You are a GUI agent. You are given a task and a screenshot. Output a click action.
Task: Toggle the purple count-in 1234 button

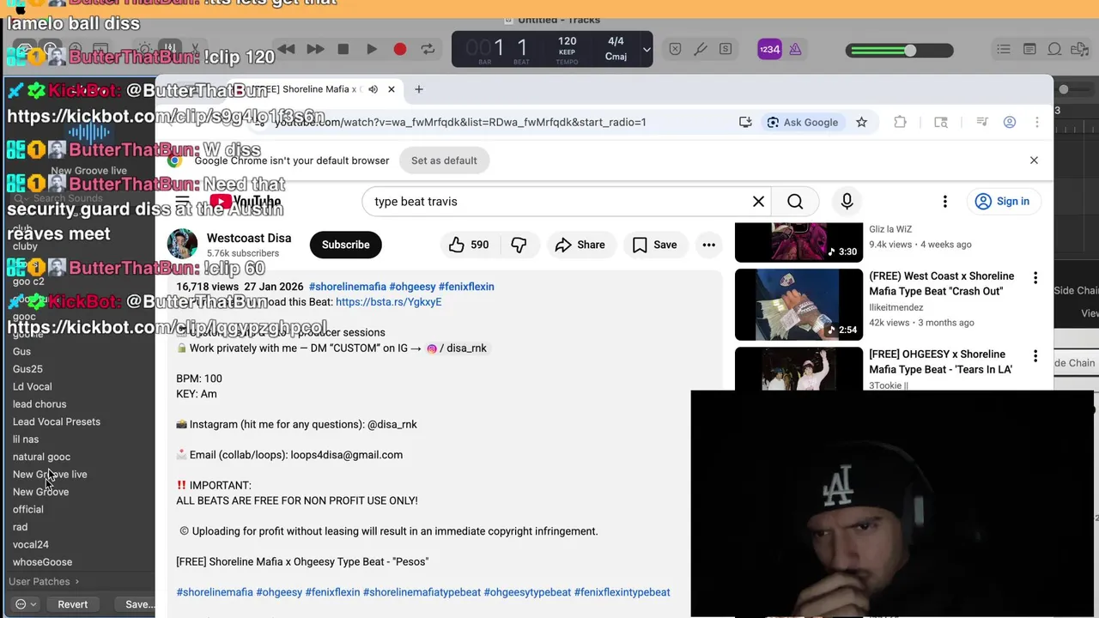tap(769, 50)
